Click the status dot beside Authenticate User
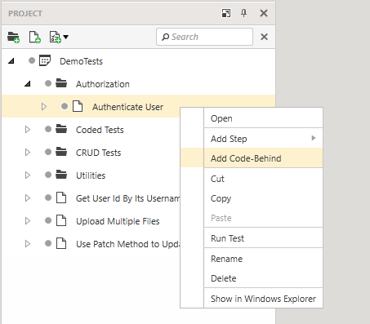This screenshot has height=324, width=370. pyautogui.click(x=65, y=106)
